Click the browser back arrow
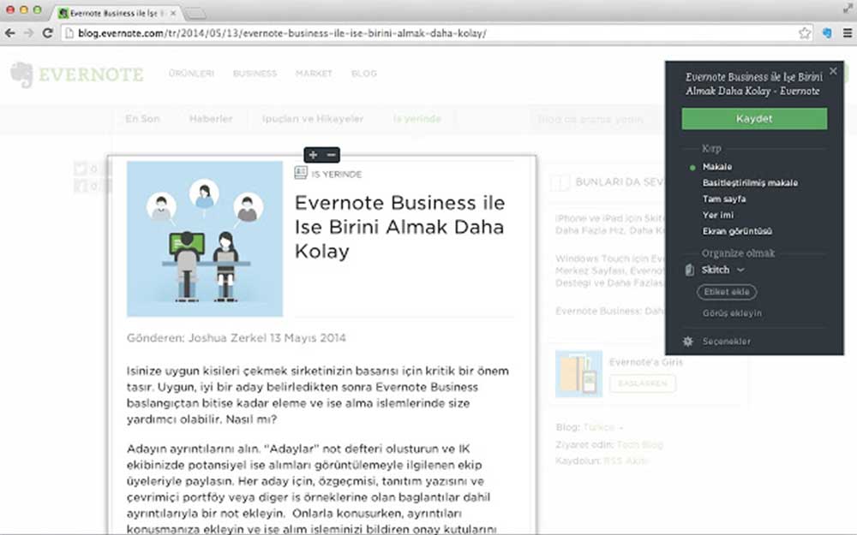857x535 pixels. (x=9, y=33)
